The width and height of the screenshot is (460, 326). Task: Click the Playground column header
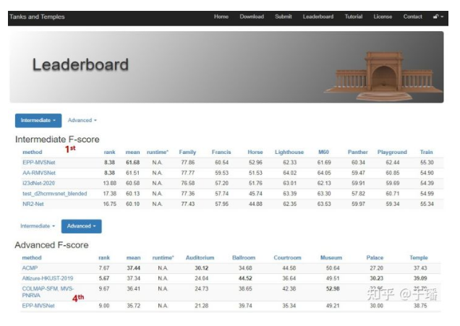(392, 152)
